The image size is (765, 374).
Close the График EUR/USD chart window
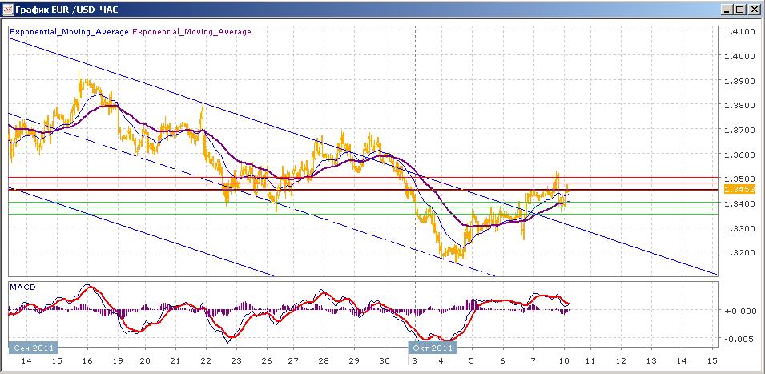pos(755,10)
